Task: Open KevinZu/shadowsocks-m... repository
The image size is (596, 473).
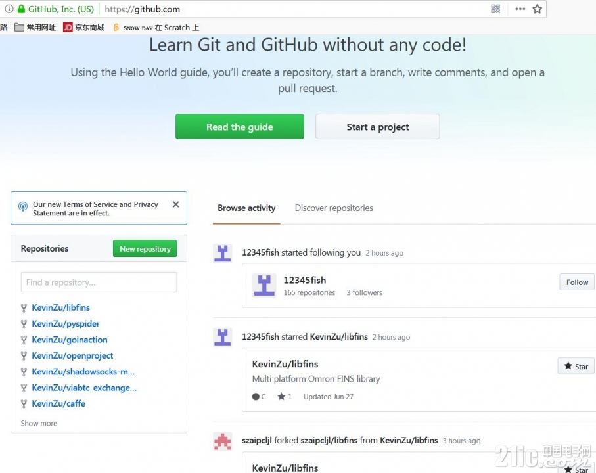Action: (x=83, y=372)
